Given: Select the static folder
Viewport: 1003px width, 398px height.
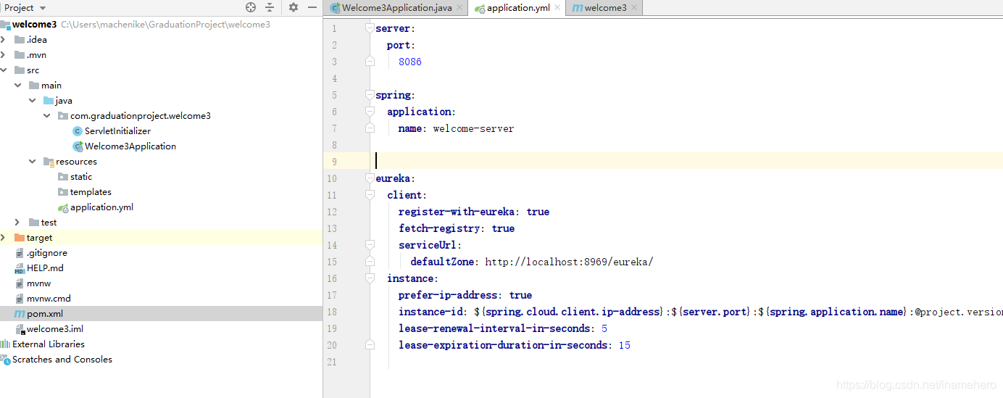Looking at the screenshot, I should (x=81, y=176).
